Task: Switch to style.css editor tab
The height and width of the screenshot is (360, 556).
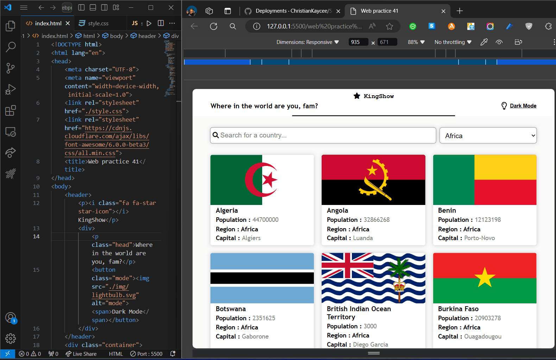Action: (x=98, y=23)
